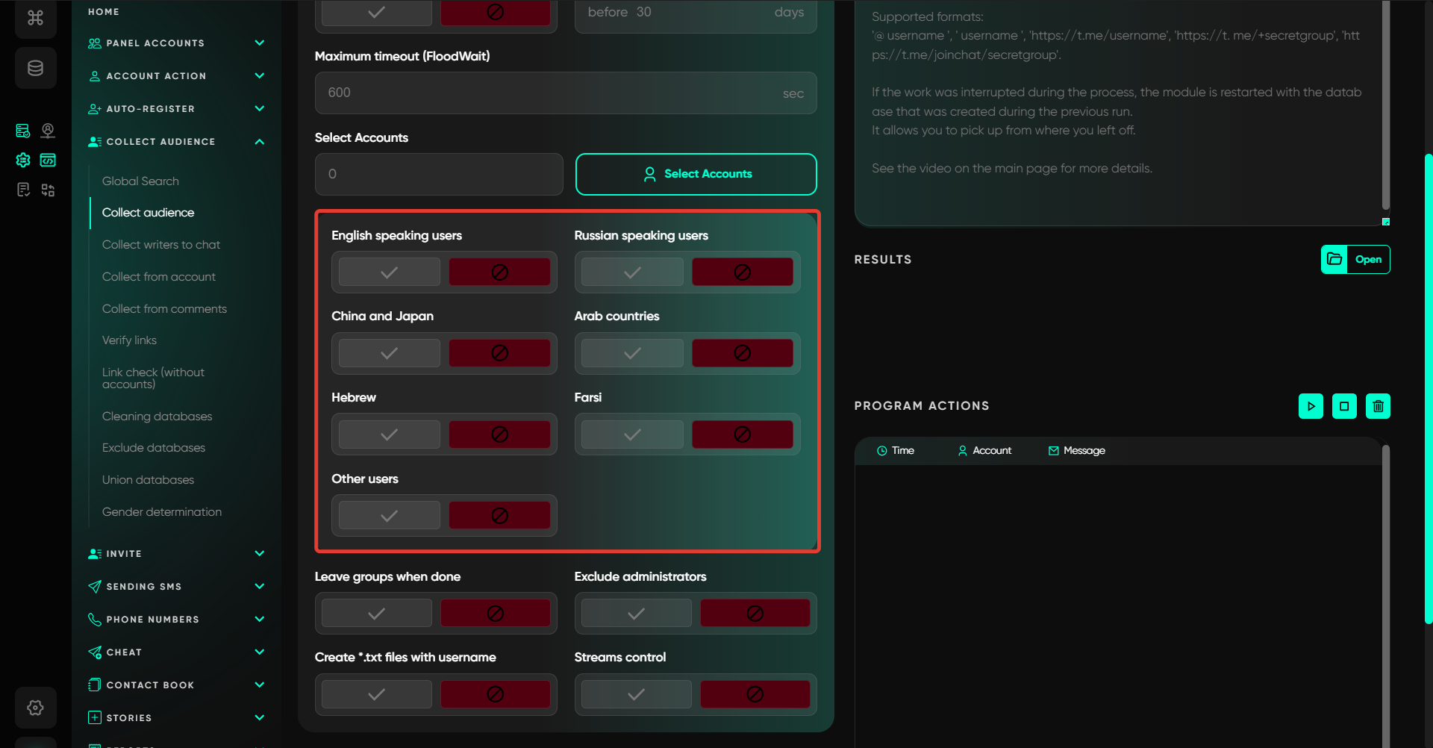
Task: Click the server checkmark icon in left rail
Action: click(23, 131)
